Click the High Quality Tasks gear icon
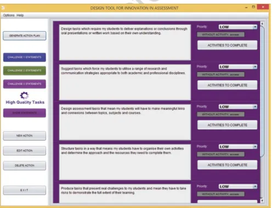This screenshot has width=272, height=208. (x=24, y=95)
